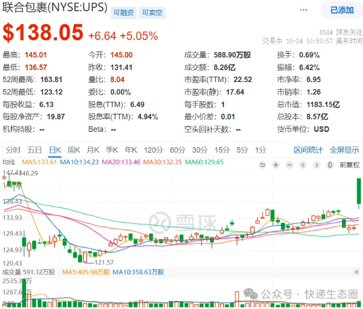363x309 pixels.
Task: Click the 今开 value 145.00
Action: 122,55
